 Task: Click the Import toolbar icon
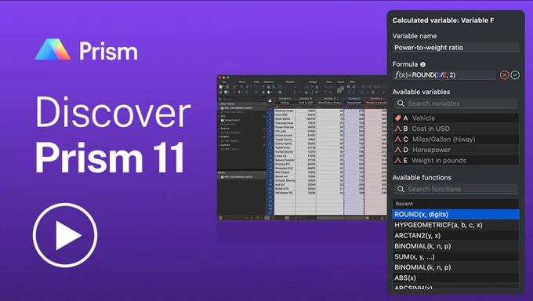341,89
